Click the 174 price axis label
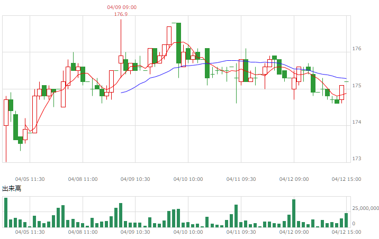 [357, 122]
